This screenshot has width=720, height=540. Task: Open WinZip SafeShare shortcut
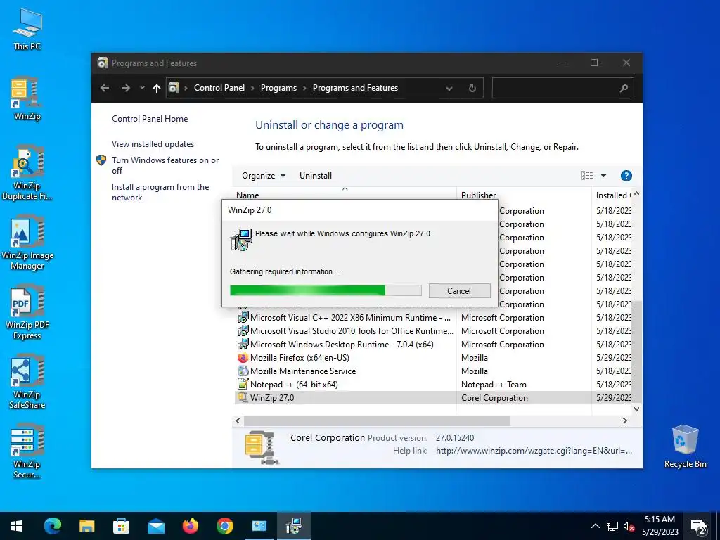[27, 382]
